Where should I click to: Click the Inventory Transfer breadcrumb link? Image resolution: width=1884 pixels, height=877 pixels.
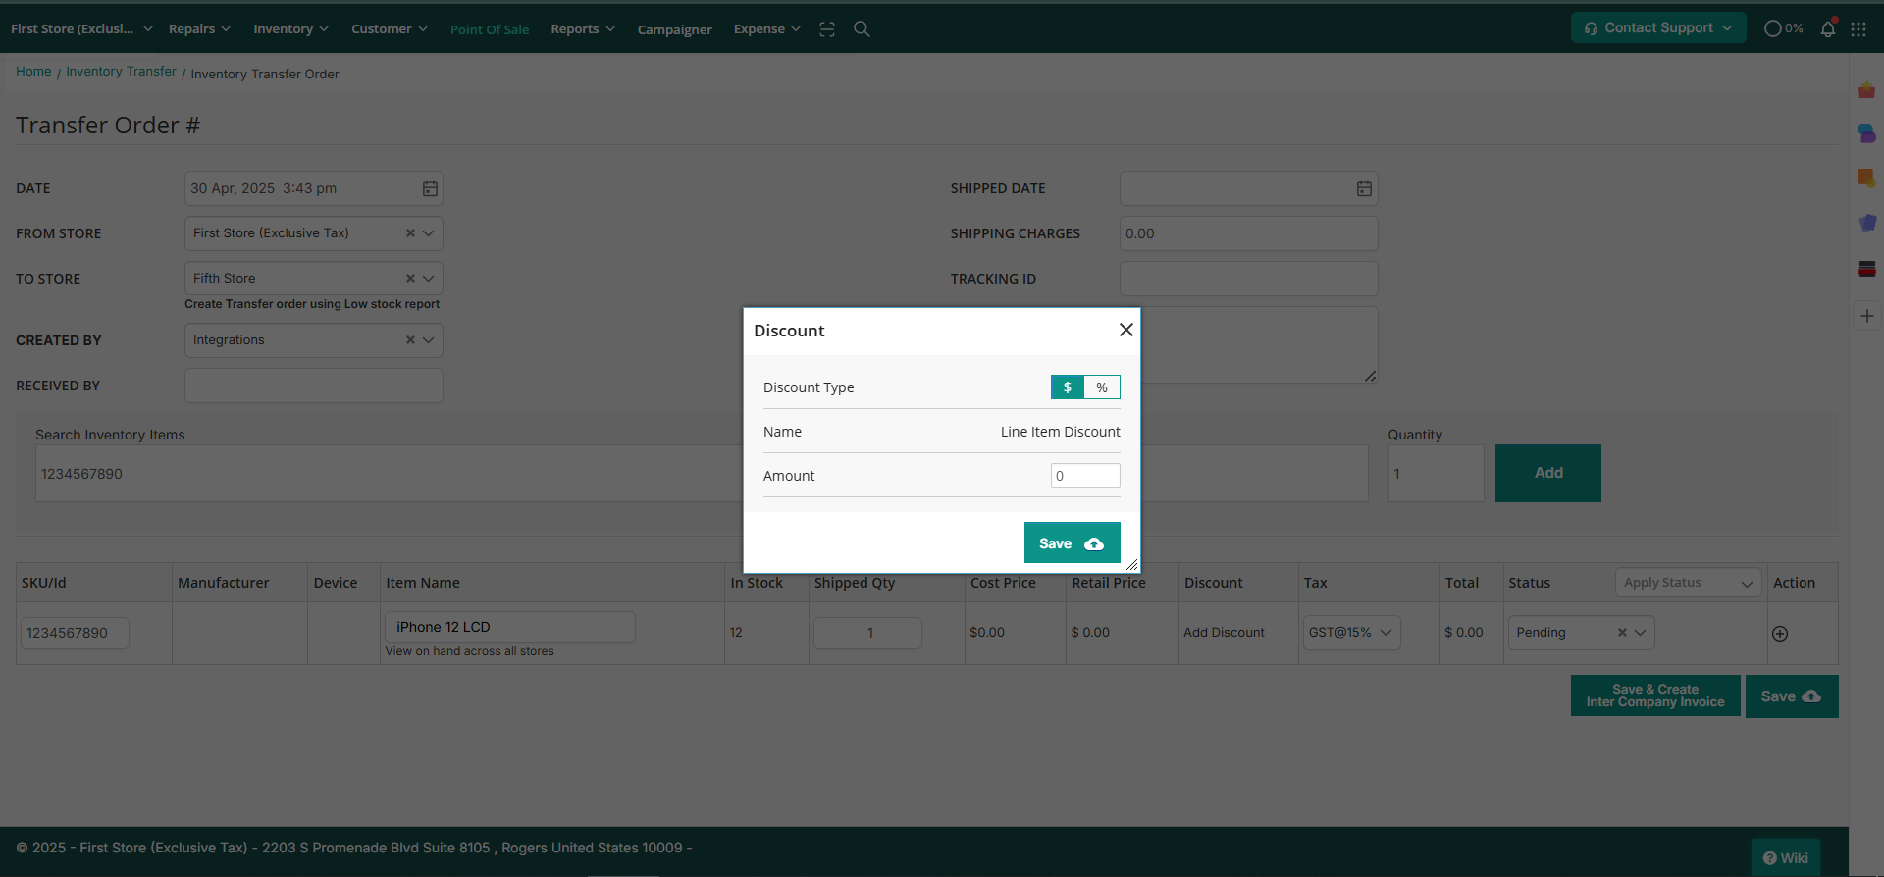(121, 72)
